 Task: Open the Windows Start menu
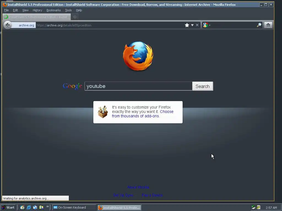point(8,207)
